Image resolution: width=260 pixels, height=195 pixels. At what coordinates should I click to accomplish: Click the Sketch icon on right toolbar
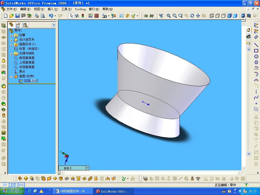tap(256, 25)
